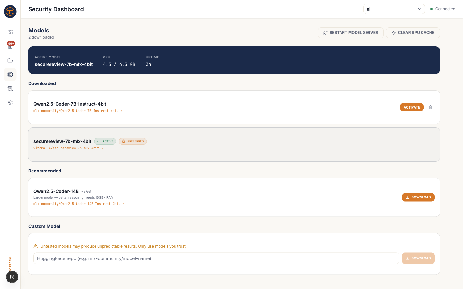463x289 pixels.
Task: Toggle the PREFERRED star badge on securereview-7b-mlx-4bit
Action: [x=132, y=141]
